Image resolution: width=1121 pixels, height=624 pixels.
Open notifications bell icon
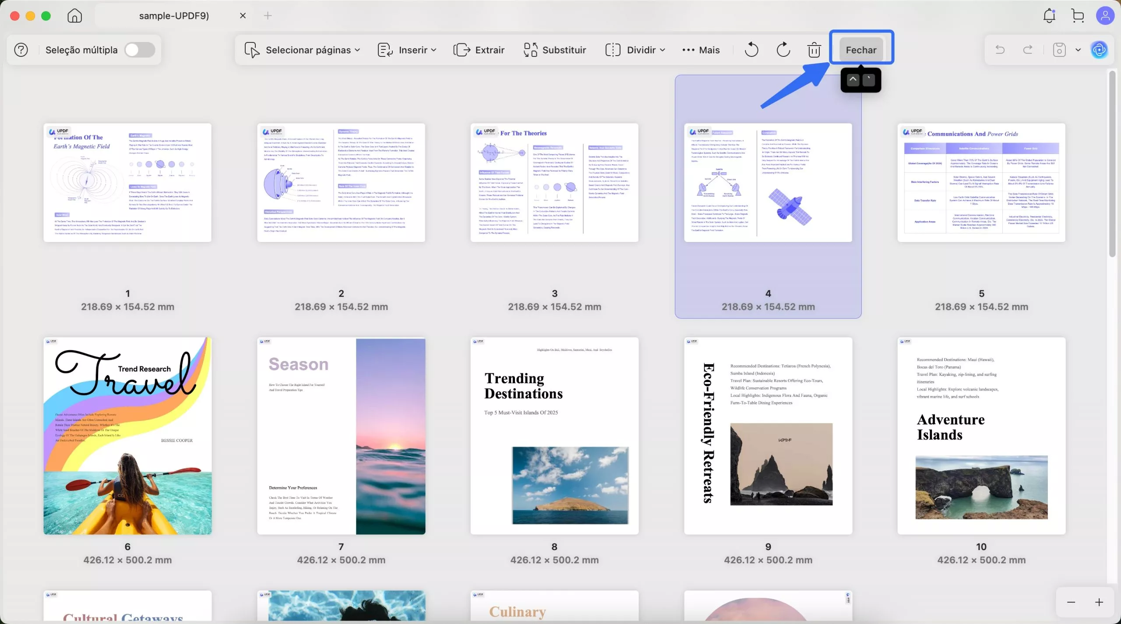(x=1049, y=16)
